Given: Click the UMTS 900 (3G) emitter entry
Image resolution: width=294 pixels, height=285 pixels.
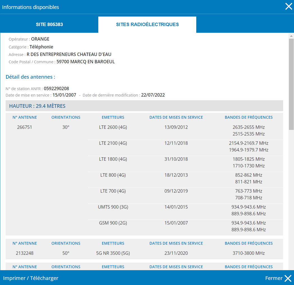Looking at the screenshot, I should pos(113,207).
